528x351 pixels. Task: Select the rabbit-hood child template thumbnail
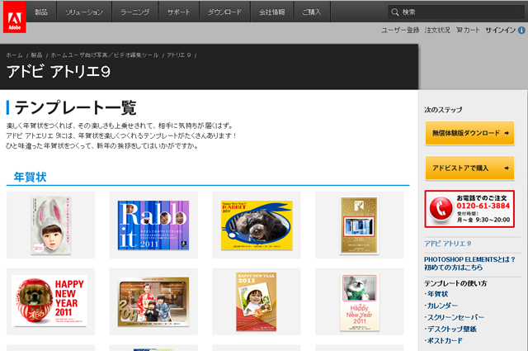(x=51, y=225)
